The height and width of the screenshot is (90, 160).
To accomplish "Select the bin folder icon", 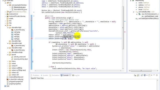I will [7, 21].
